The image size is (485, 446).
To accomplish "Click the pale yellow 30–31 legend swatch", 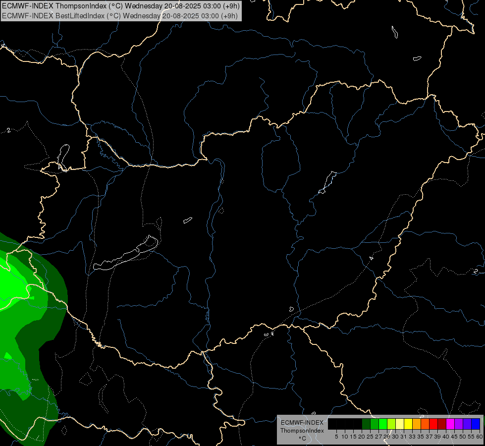I will click(400, 424).
